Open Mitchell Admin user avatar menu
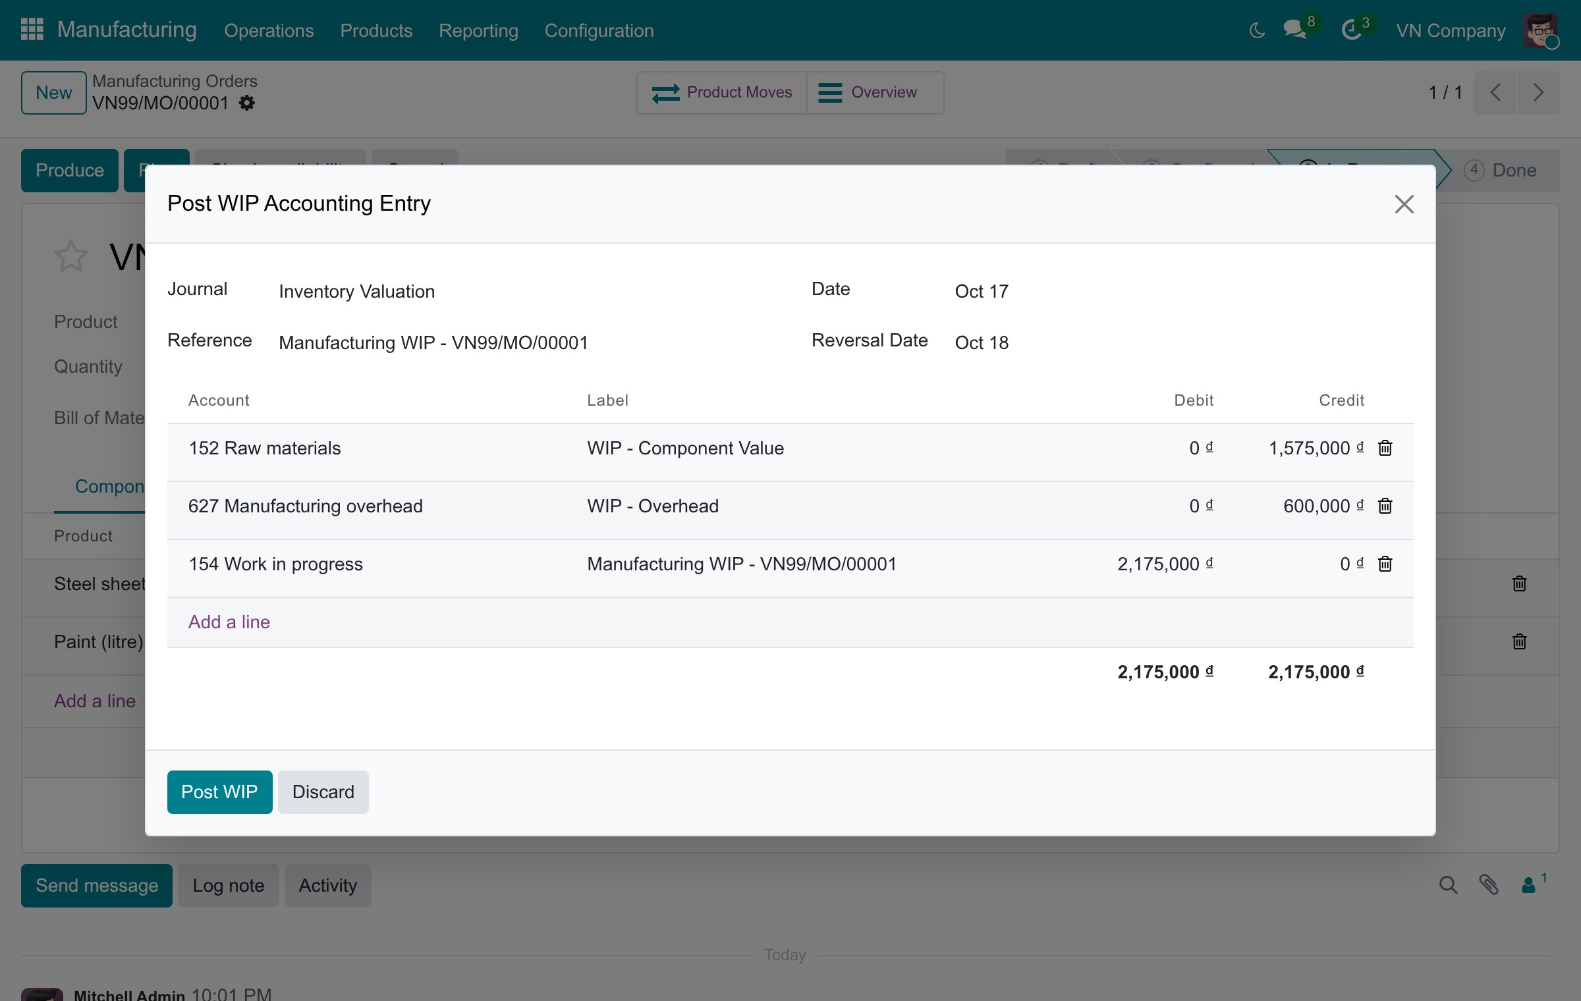 (x=1541, y=30)
